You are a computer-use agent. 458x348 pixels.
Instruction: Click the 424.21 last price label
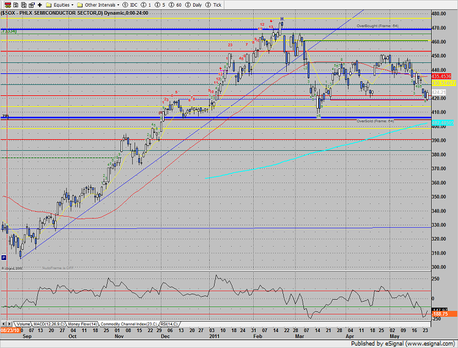(x=438, y=92)
